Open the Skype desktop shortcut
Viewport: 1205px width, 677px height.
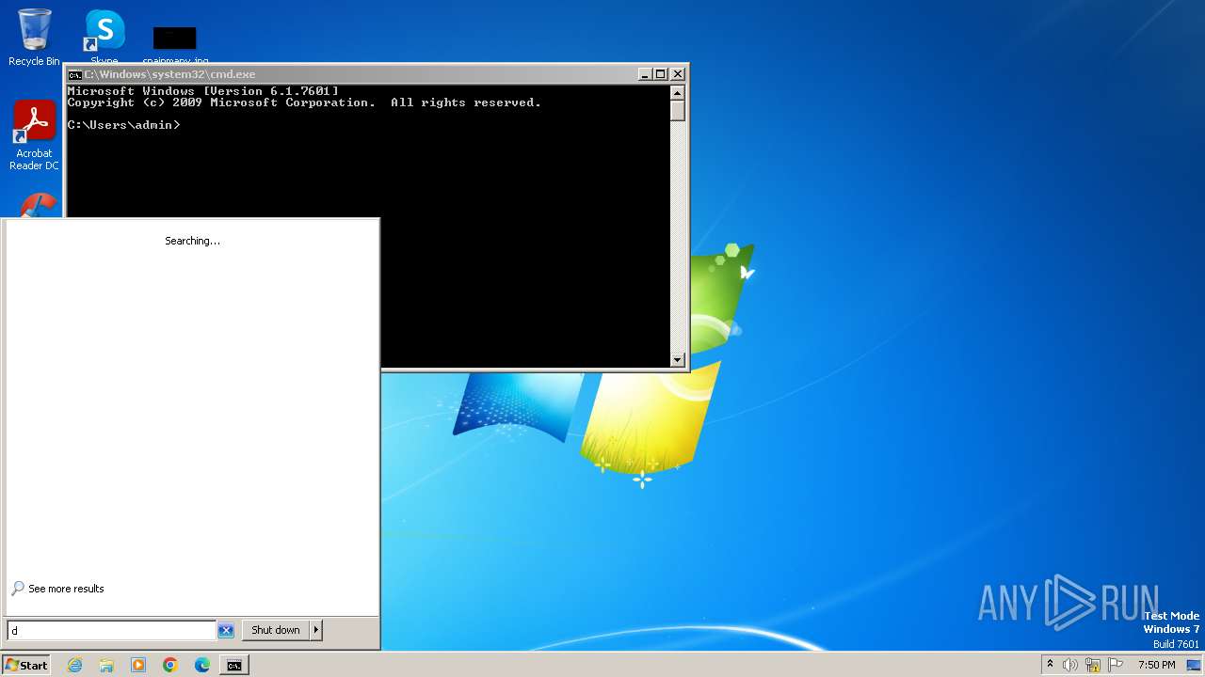(x=104, y=36)
